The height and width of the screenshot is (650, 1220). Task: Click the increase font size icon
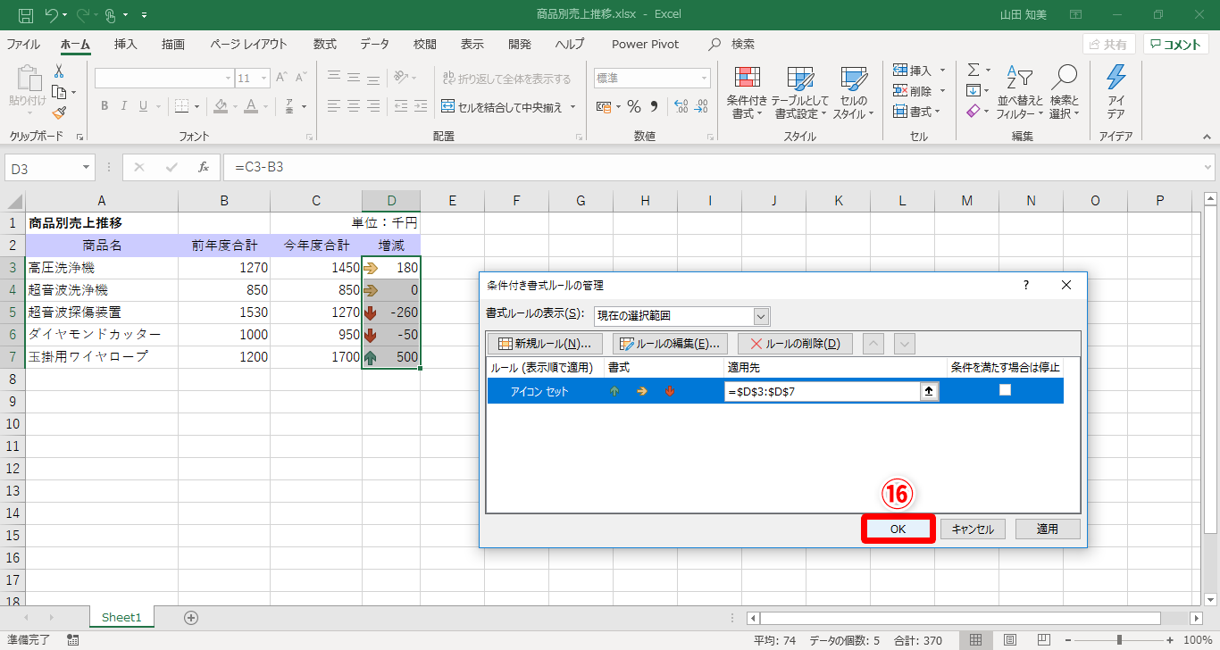click(282, 79)
